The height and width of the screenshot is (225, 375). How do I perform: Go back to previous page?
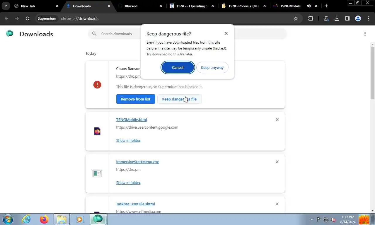coord(6,18)
